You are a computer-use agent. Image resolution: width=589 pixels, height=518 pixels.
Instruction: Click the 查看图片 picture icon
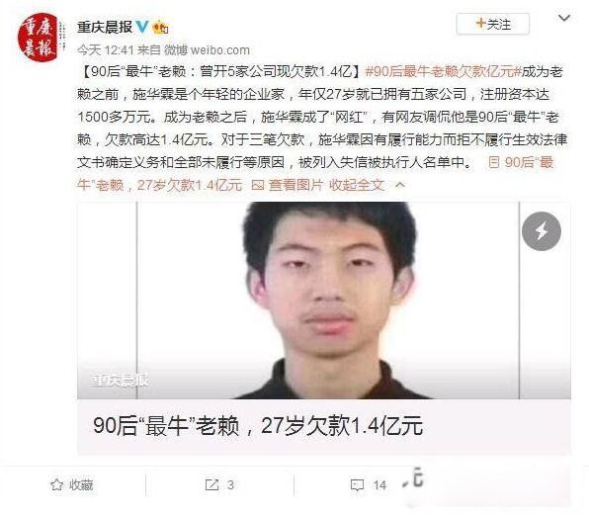click(x=258, y=185)
